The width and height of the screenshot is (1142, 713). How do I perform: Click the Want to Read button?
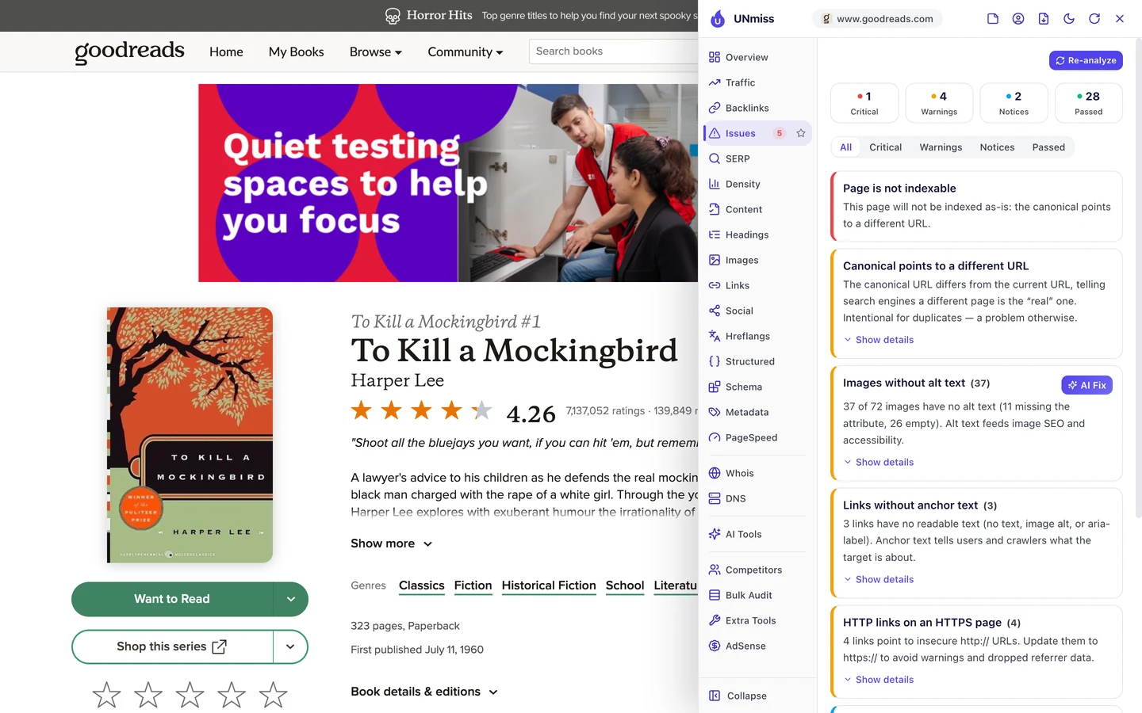pyautogui.click(x=172, y=600)
